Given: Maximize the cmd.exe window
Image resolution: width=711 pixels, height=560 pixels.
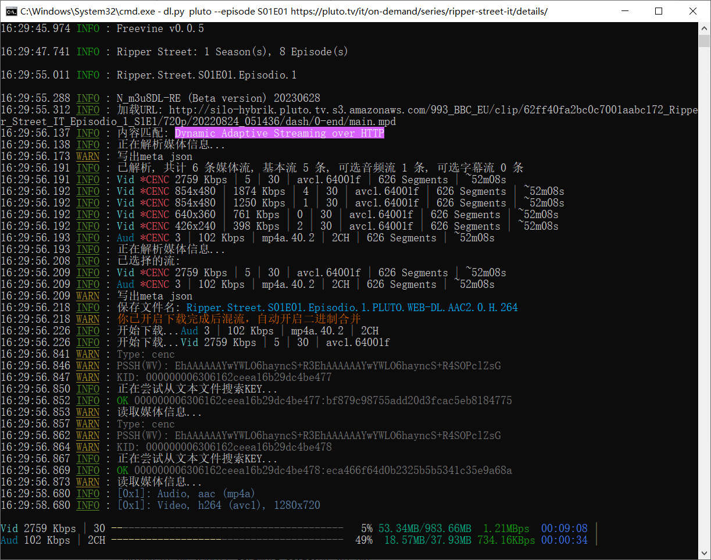Looking at the screenshot, I should [658, 11].
